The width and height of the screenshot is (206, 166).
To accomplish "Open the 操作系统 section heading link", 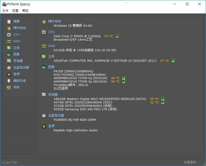I will 54,21.
